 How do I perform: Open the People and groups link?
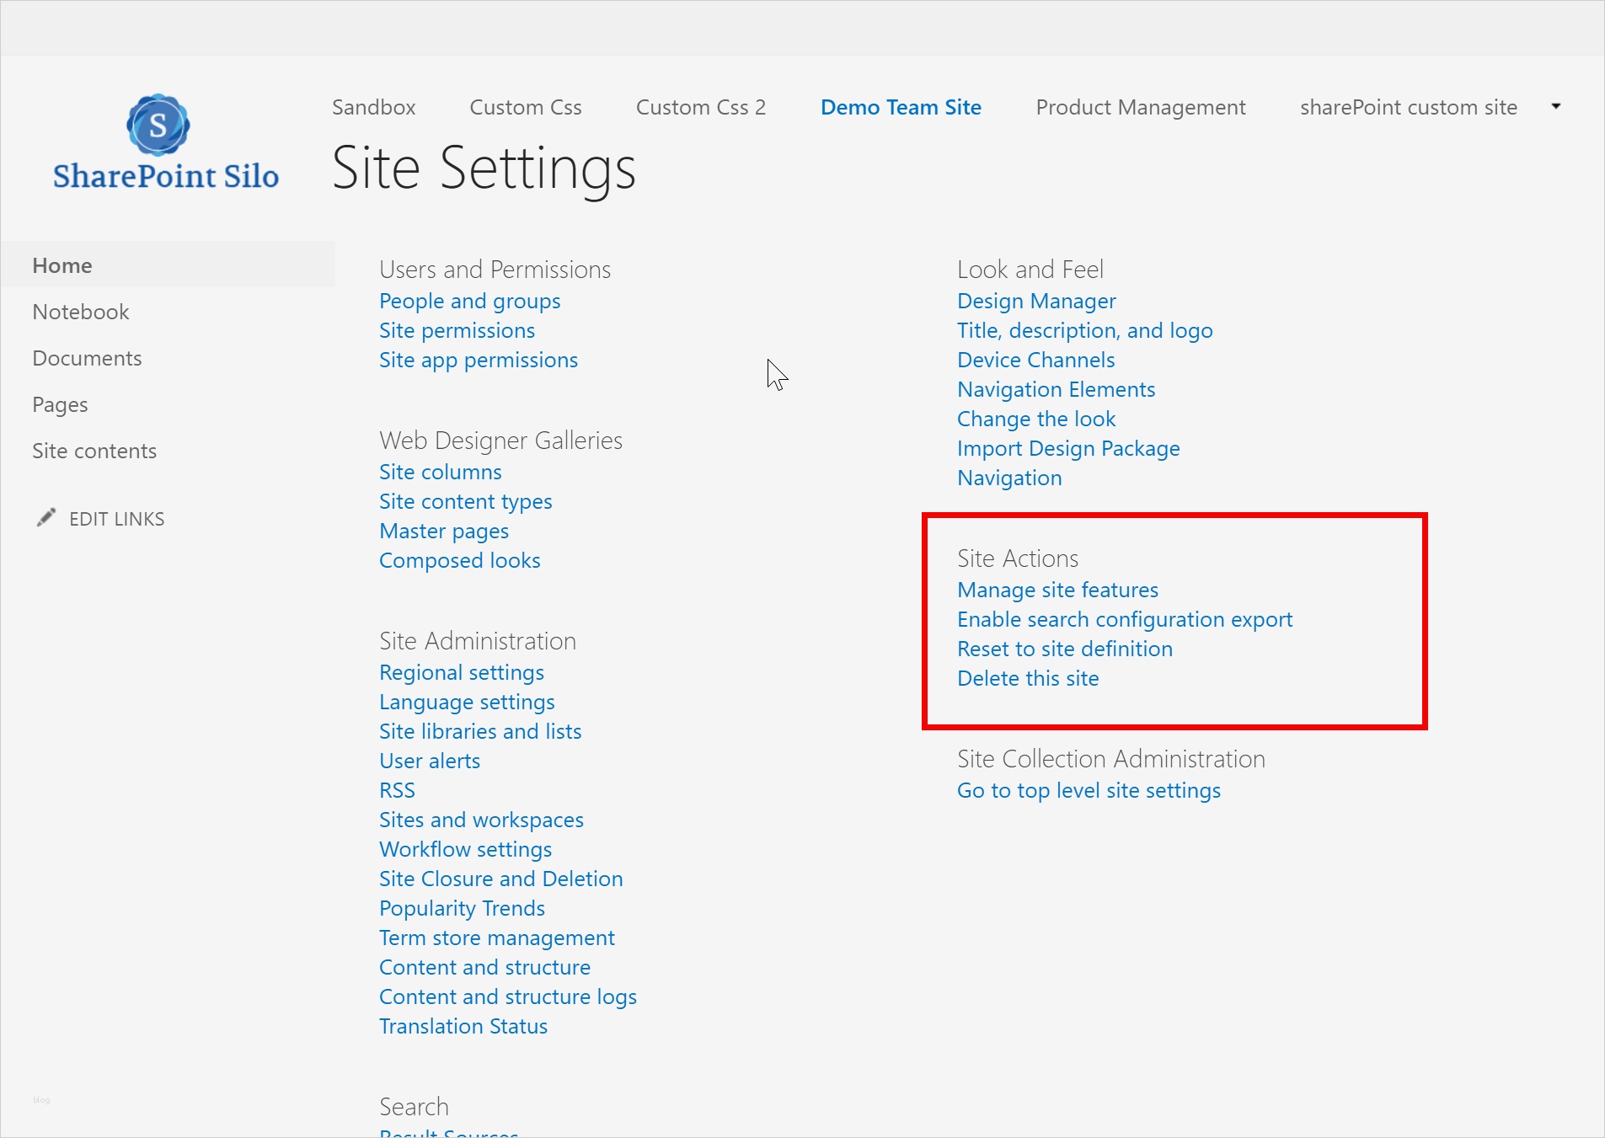(x=469, y=301)
